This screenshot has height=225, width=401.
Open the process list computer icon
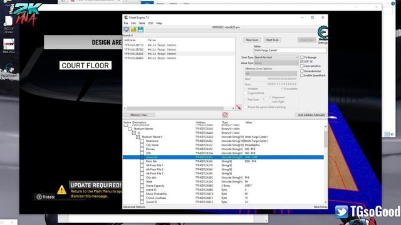click(127, 29)
